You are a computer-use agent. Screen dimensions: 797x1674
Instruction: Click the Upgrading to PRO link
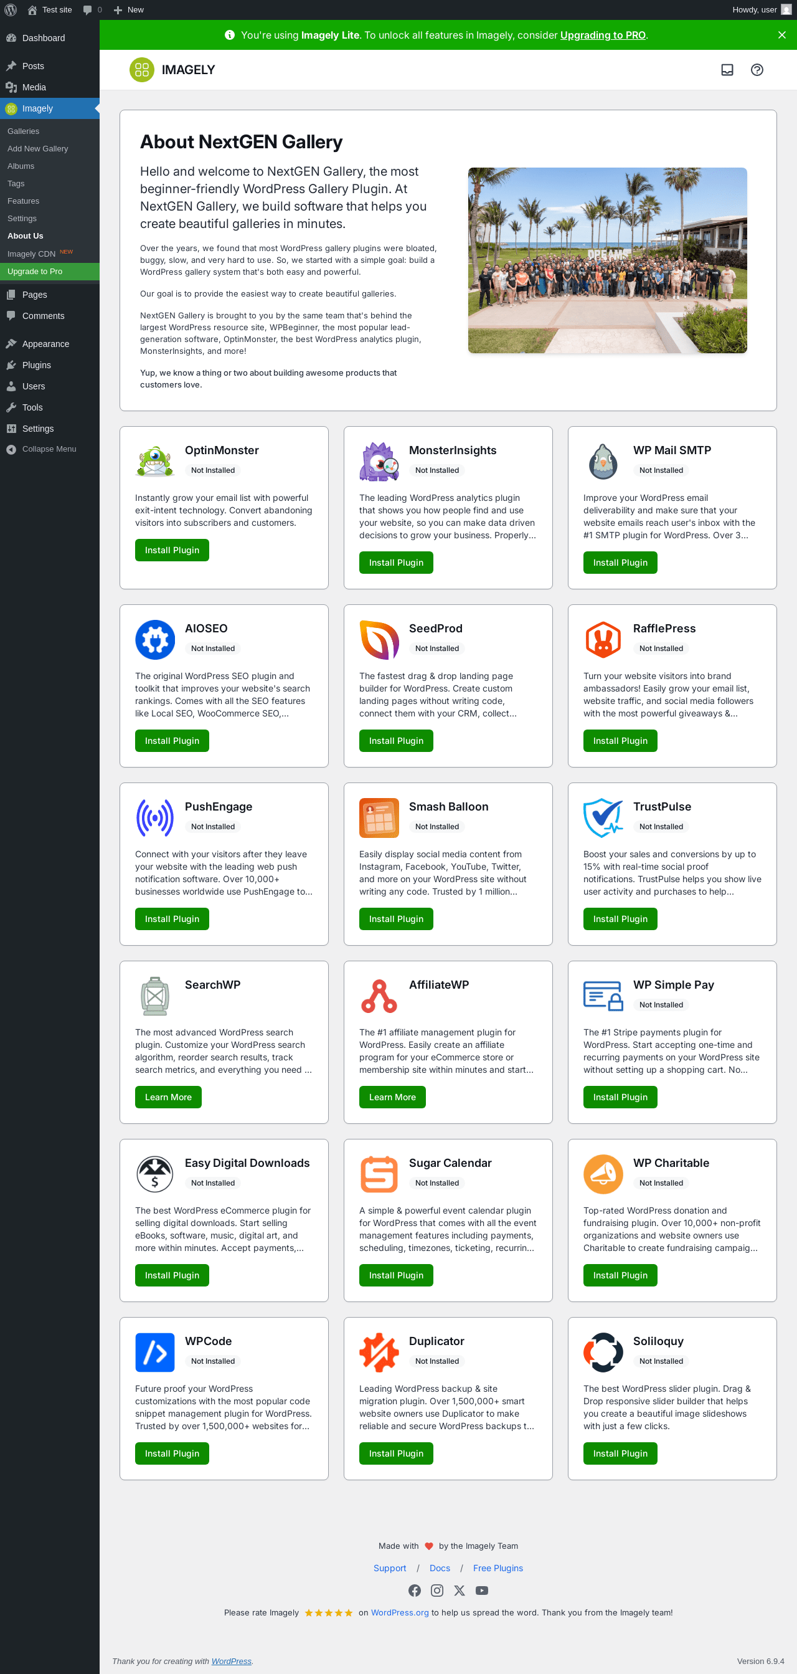(603, 35)
